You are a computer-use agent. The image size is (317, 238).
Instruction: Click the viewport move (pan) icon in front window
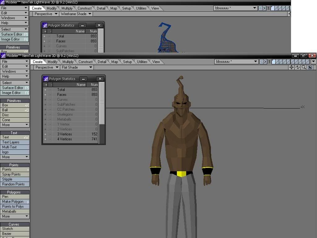click(291, 67)
